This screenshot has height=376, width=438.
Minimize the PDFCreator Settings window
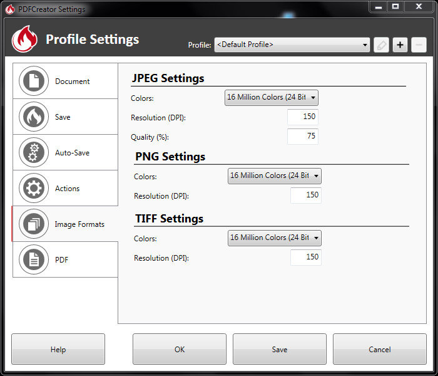tap(379, 7)
